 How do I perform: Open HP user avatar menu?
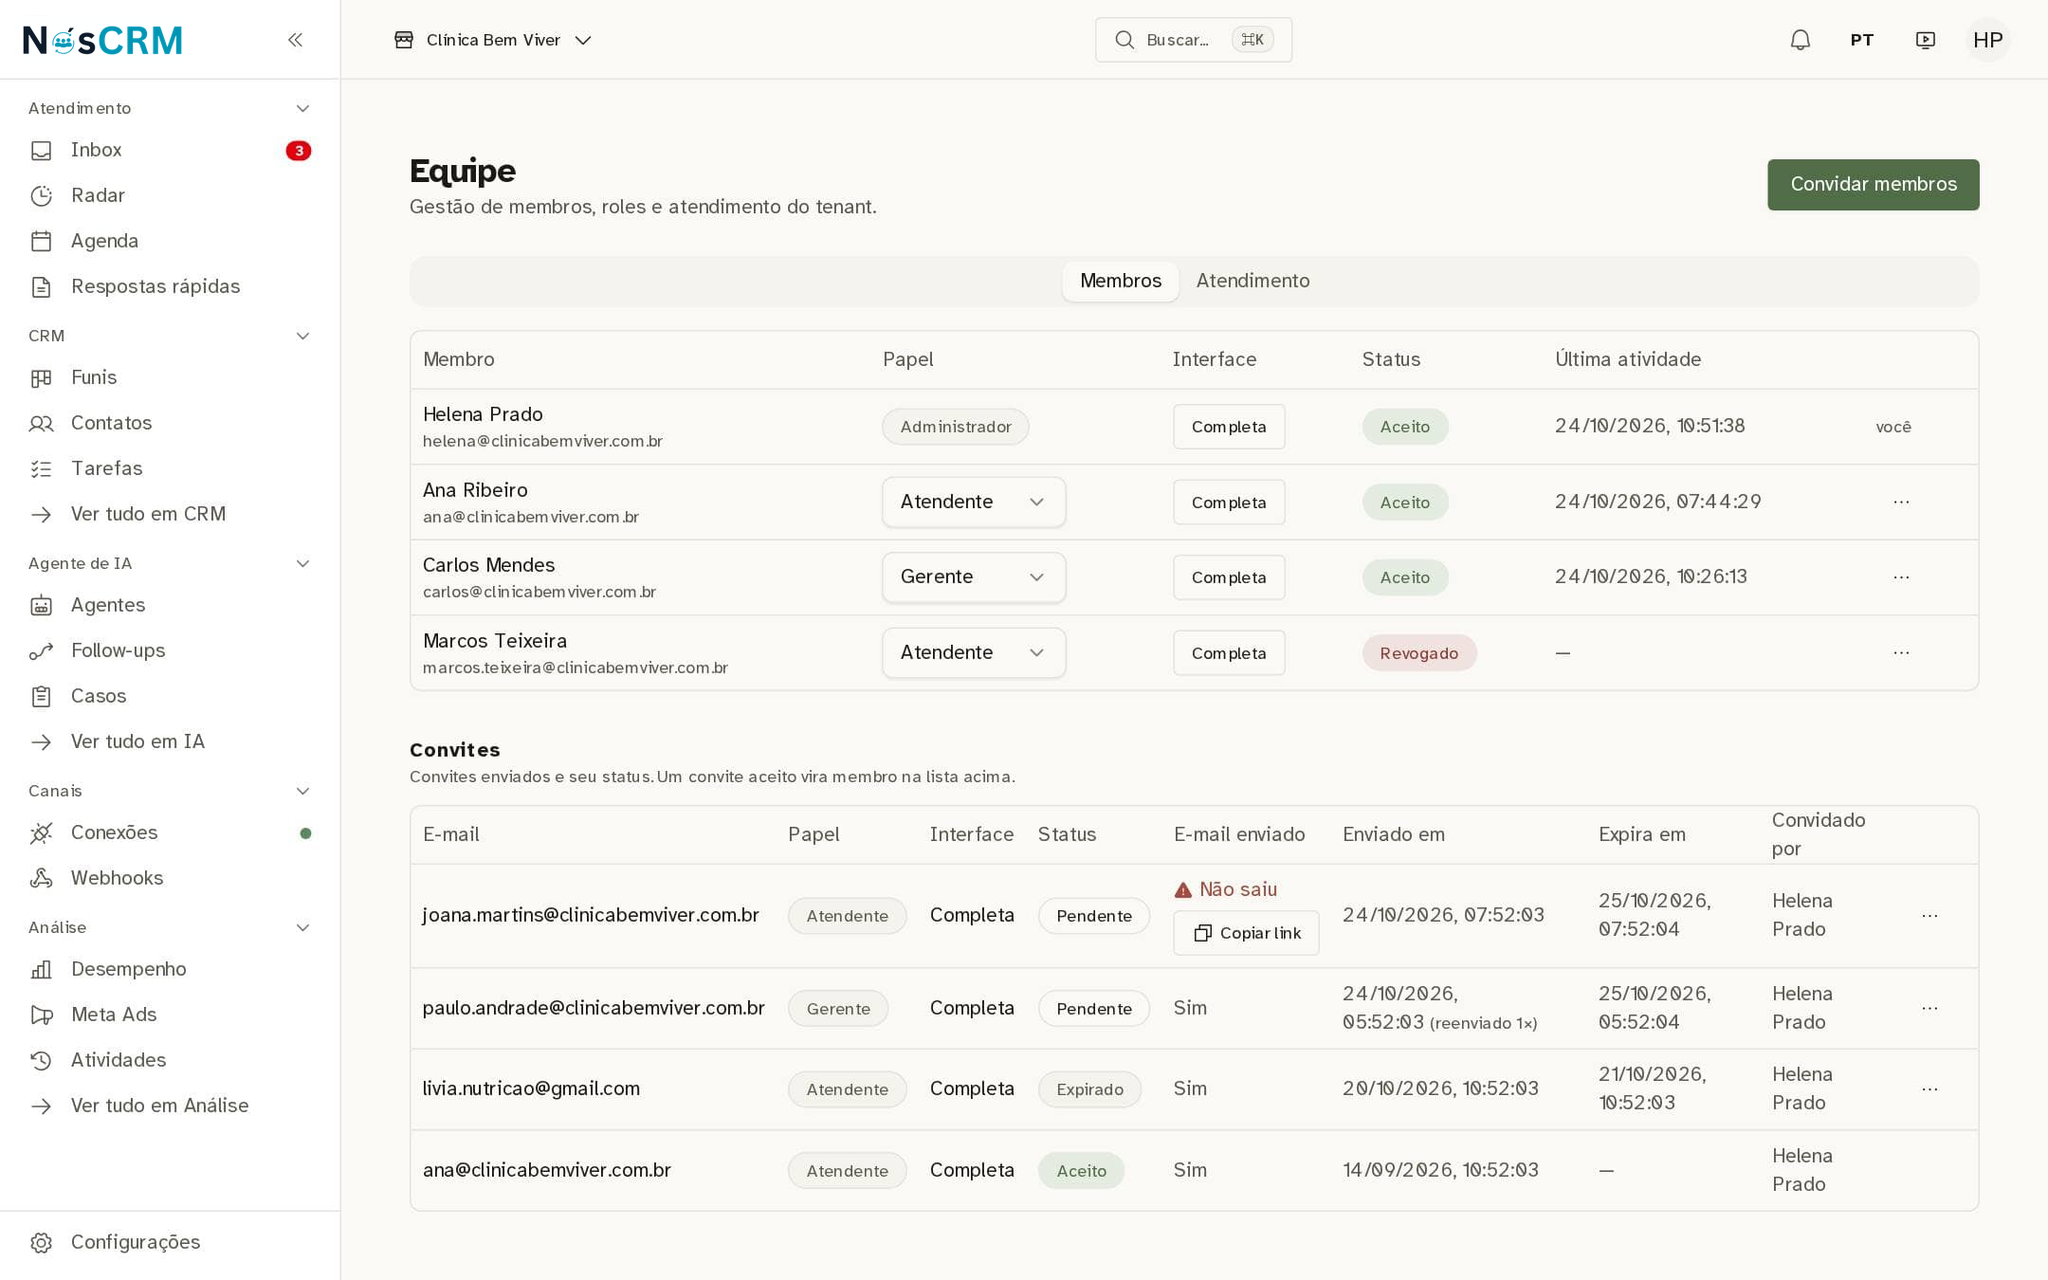1988,40
